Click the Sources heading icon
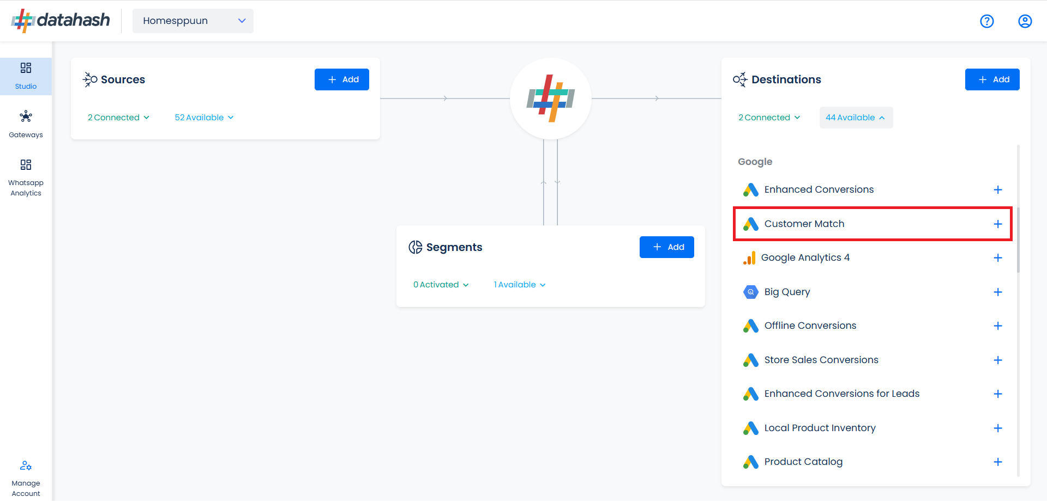Image resolution: width=1047 pixels, height=503 pixels. (90, 79)
